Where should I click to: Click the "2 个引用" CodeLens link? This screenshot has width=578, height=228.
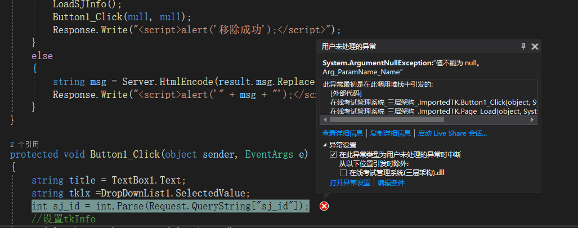tap(24, 144)
